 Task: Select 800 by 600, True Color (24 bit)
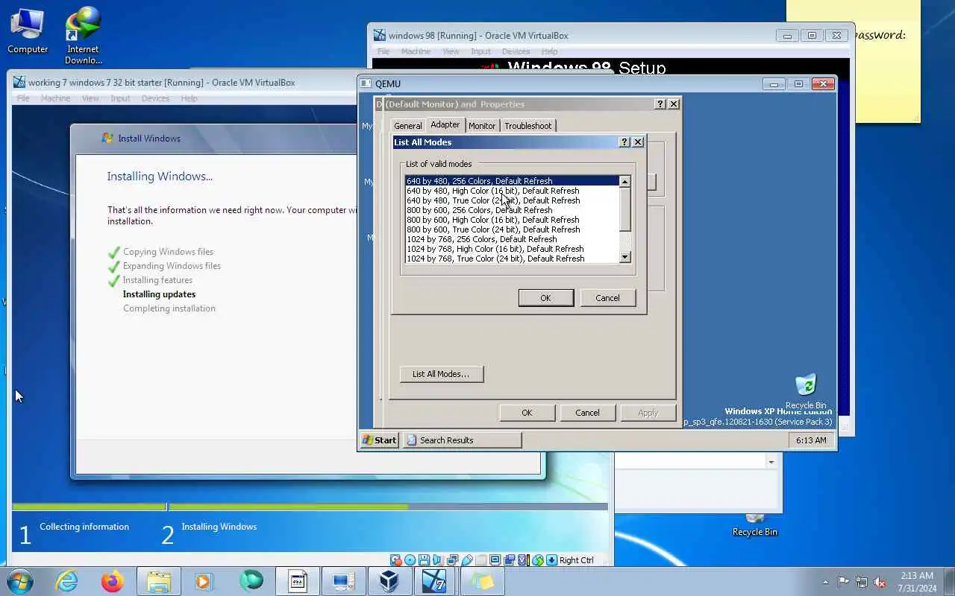(512, 229)
